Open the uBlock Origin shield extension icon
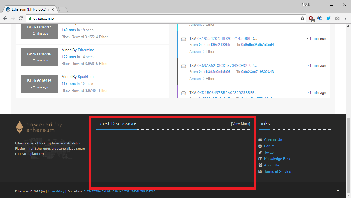Viewport: 351px width, 198px height. [x=311, y=18]
